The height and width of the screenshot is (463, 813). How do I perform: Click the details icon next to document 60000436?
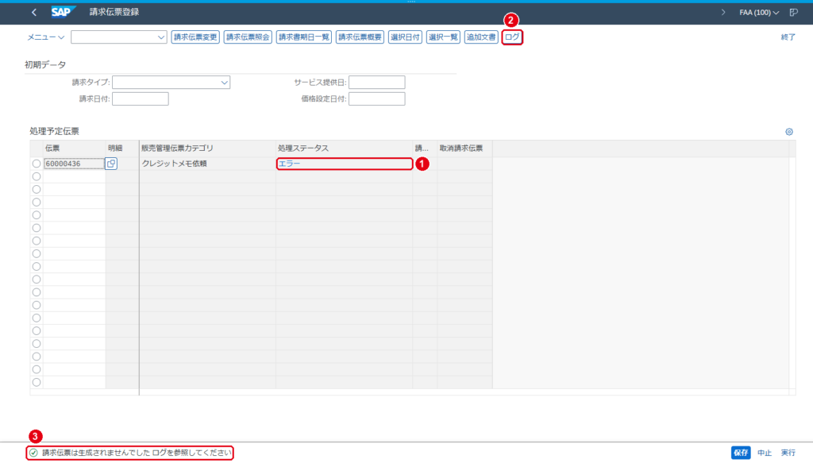pyautogui.click(x=111, y=164)
